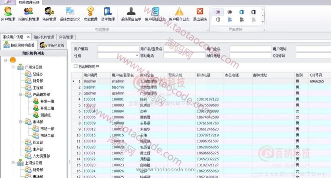This screenshot has width=331, height=178.
Task: Collapse the 广州分公司 tree node
Action: click(13, 67)
